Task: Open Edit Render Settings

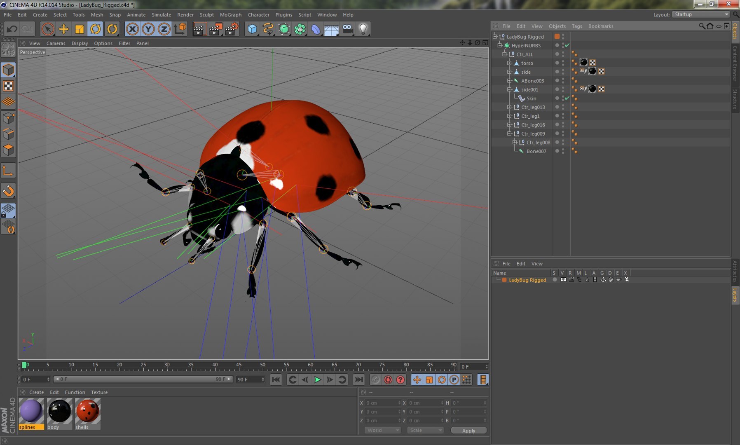Action: (x=232, y=29)
